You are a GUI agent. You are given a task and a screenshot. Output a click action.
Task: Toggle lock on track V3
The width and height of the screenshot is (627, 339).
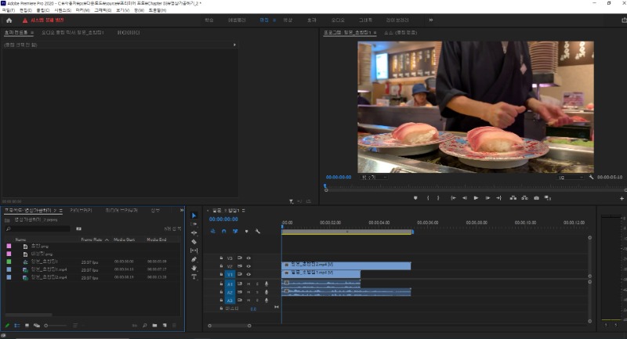[x=221, y=258]
